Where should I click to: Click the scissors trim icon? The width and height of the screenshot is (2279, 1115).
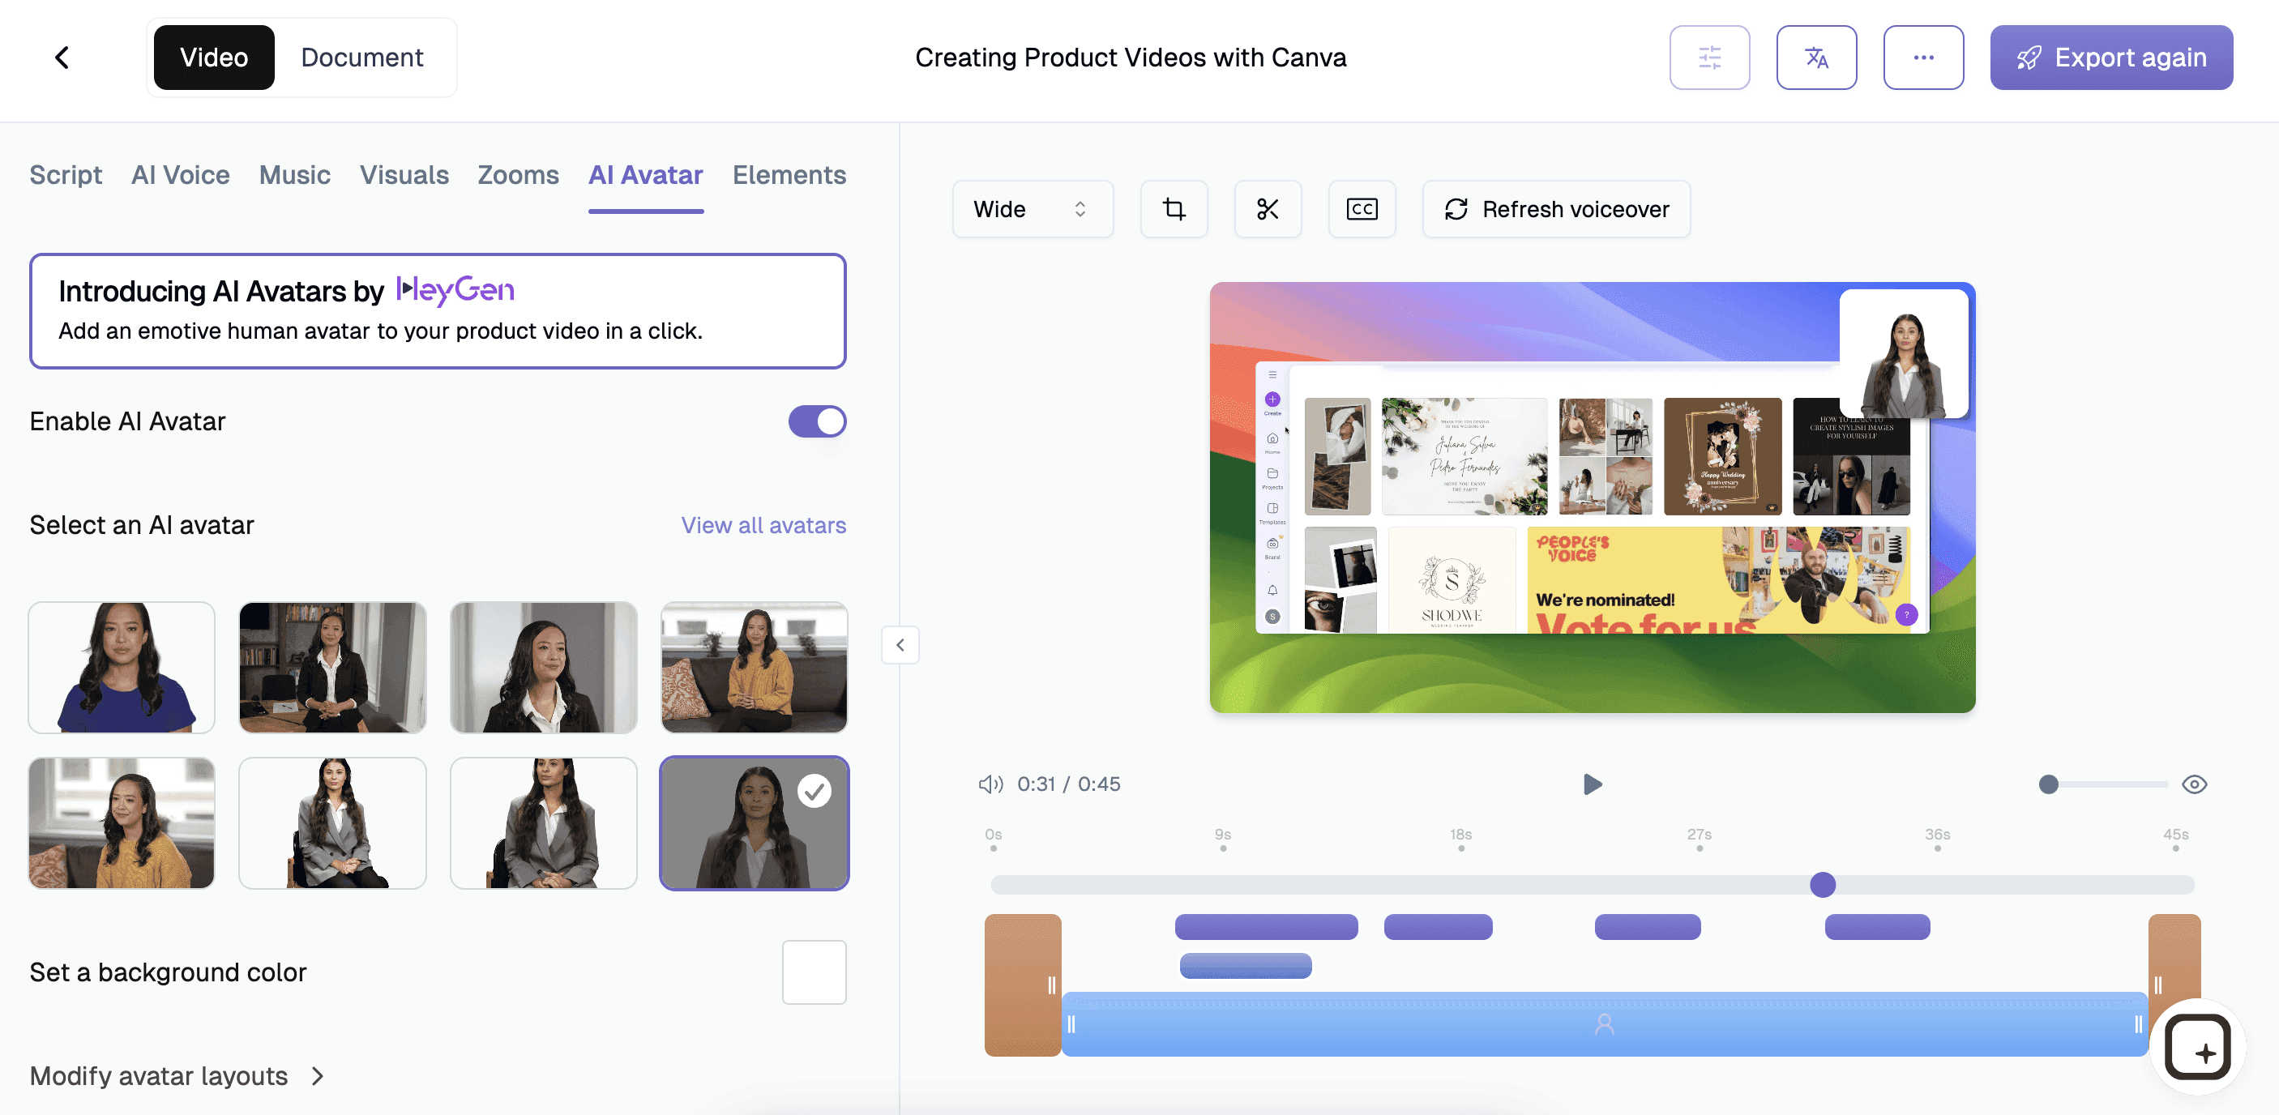[1267, 210]
